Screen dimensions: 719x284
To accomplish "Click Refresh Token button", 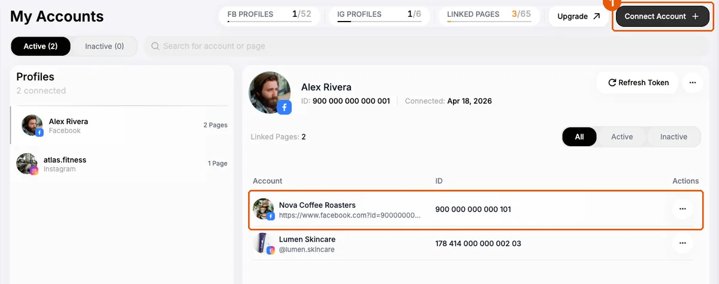I will (638, 83).
